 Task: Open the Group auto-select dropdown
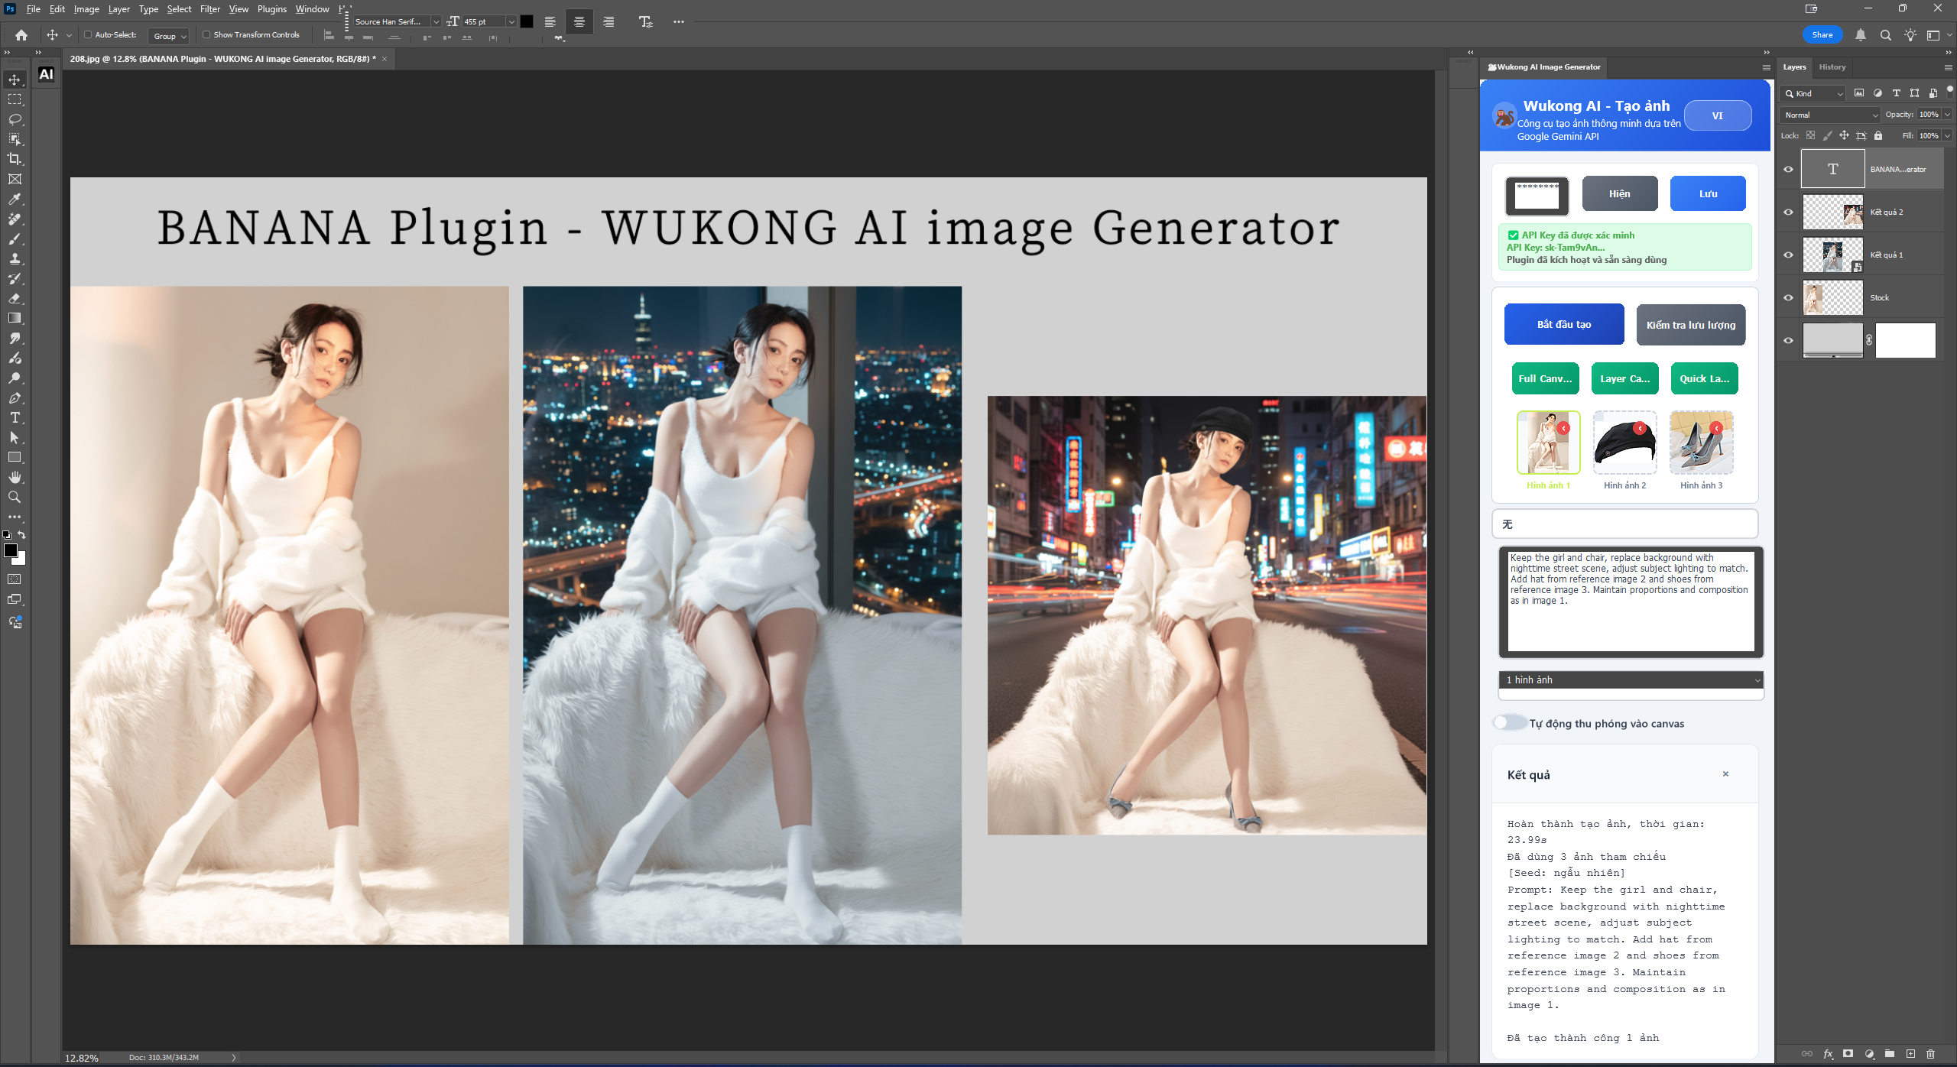pyautogui.click(x=170, y=36)
